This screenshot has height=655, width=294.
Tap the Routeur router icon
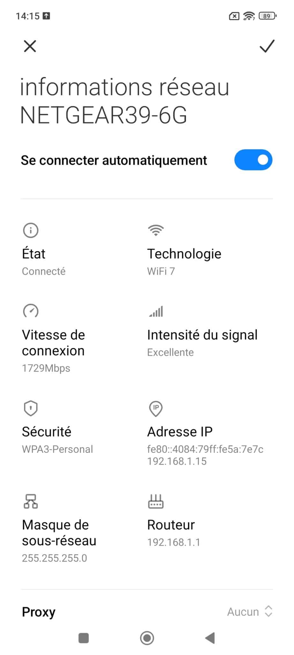156,501
